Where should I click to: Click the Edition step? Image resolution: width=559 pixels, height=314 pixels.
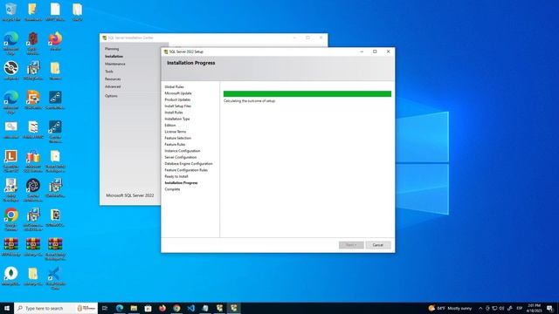click(x=170, y=126)
